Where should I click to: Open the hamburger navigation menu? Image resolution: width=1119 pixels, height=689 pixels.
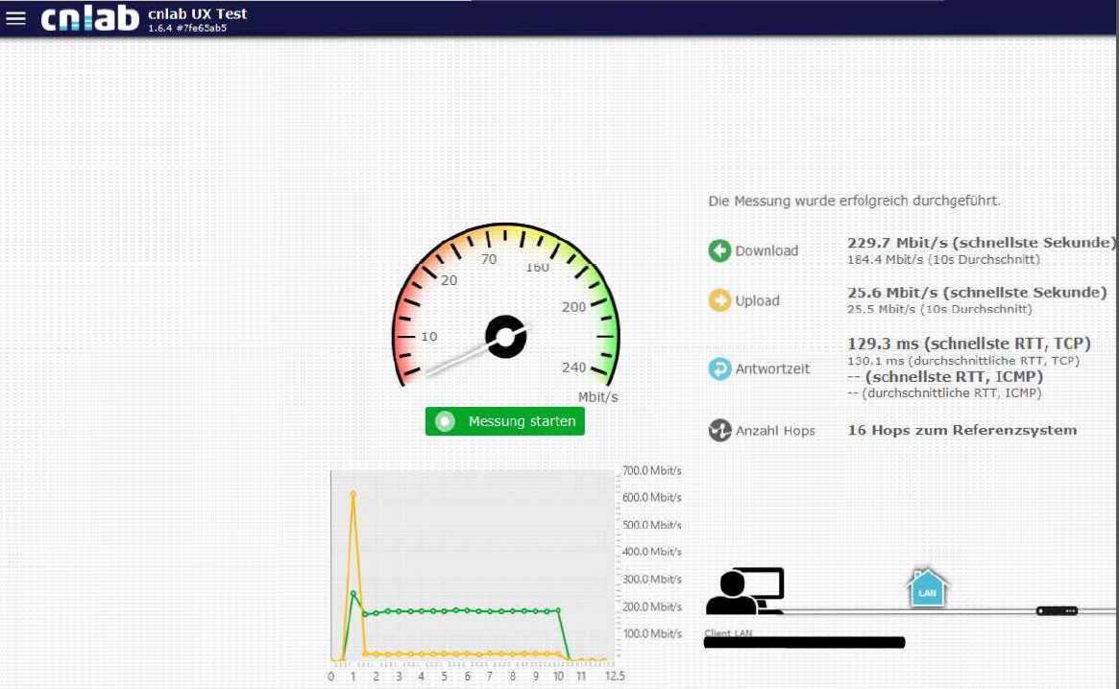[x=16, y=16]
